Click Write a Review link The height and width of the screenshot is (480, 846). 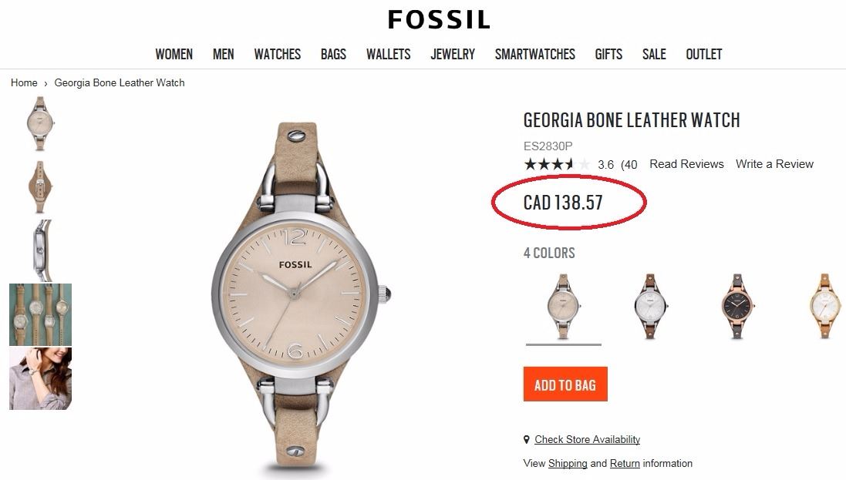pos(774,164)
